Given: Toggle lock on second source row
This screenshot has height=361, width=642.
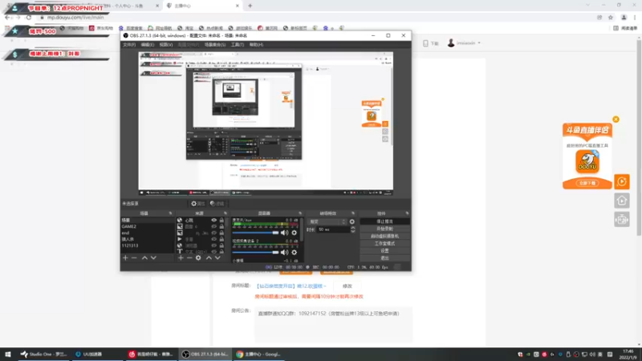Looking at the screenshot, I should coord(221,226).
